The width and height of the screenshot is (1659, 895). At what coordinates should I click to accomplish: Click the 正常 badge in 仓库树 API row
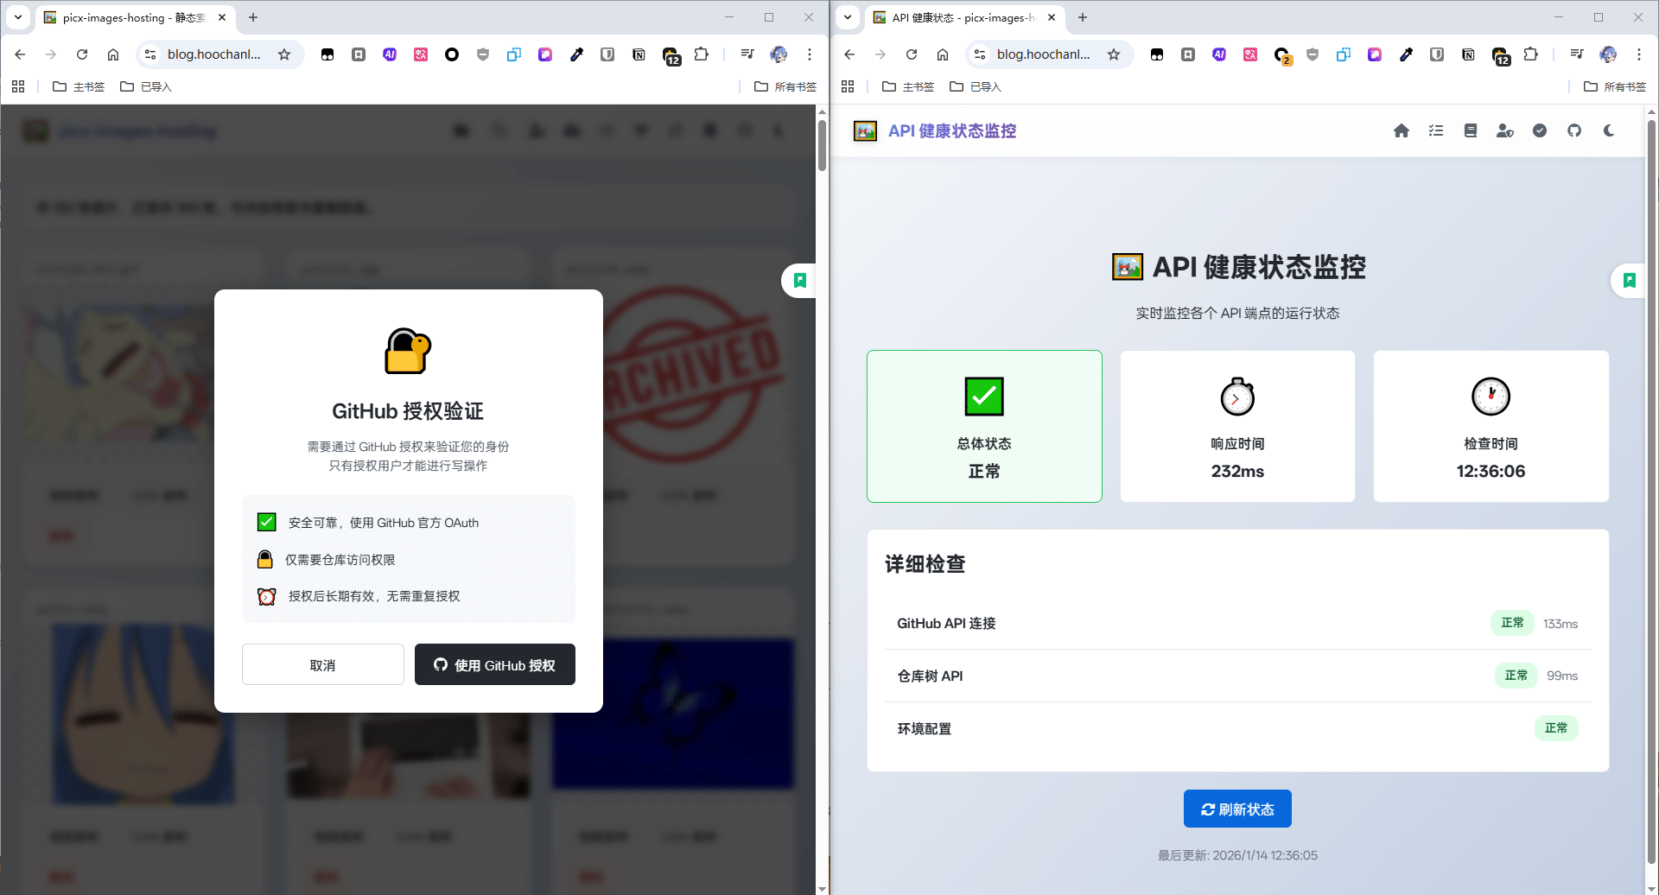(x=1516, y=676)
